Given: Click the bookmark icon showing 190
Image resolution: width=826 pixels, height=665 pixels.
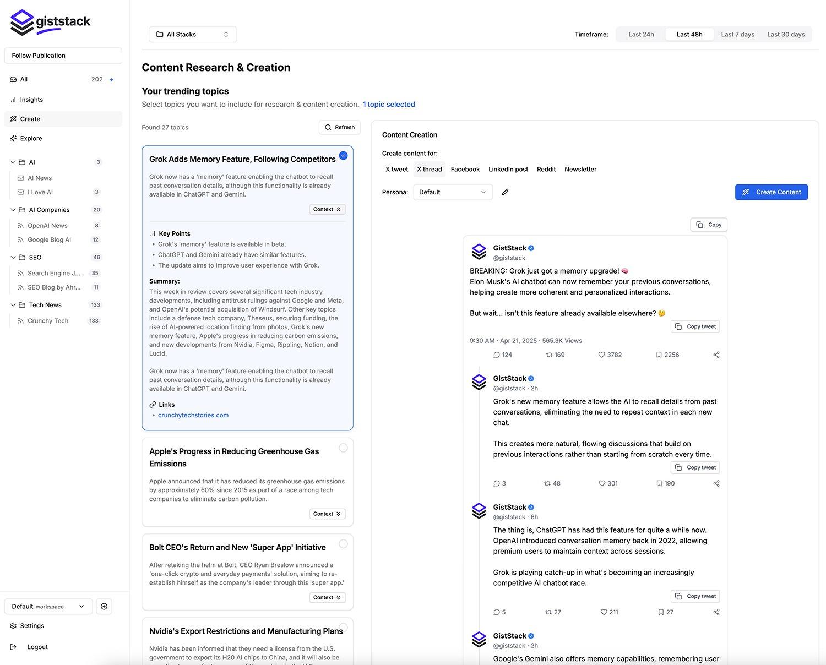Looking at the screenshot, I should (x=659, y=483).
